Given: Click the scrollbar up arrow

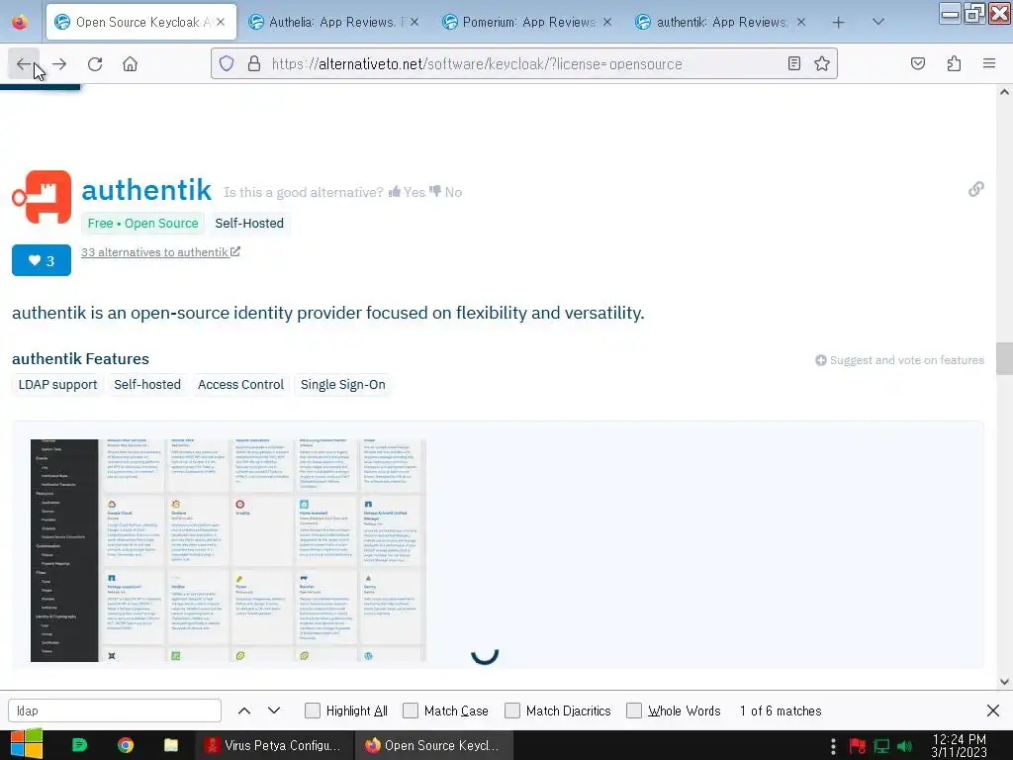Looking at the screenshot, I should 1004,92.
